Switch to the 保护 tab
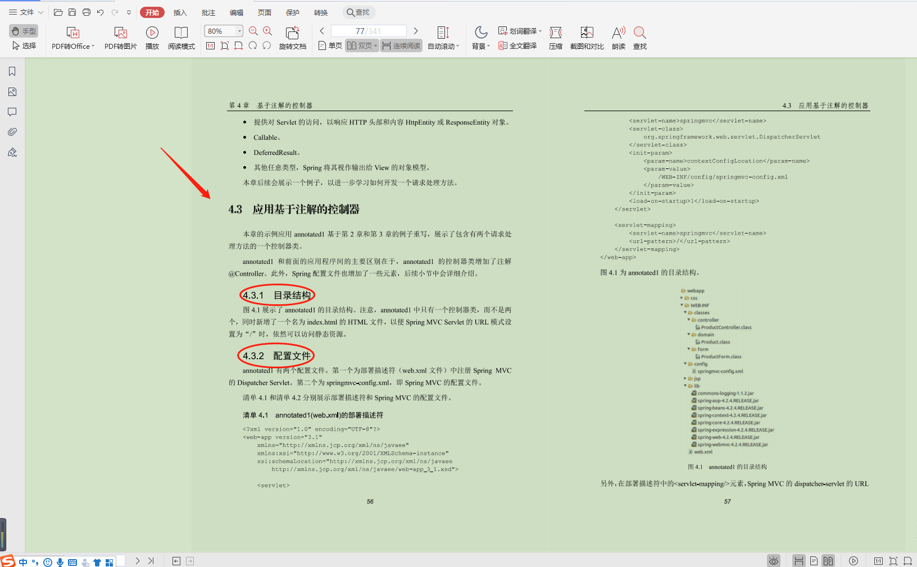This screenshot has width=917, height=567. tap(293, 12)
